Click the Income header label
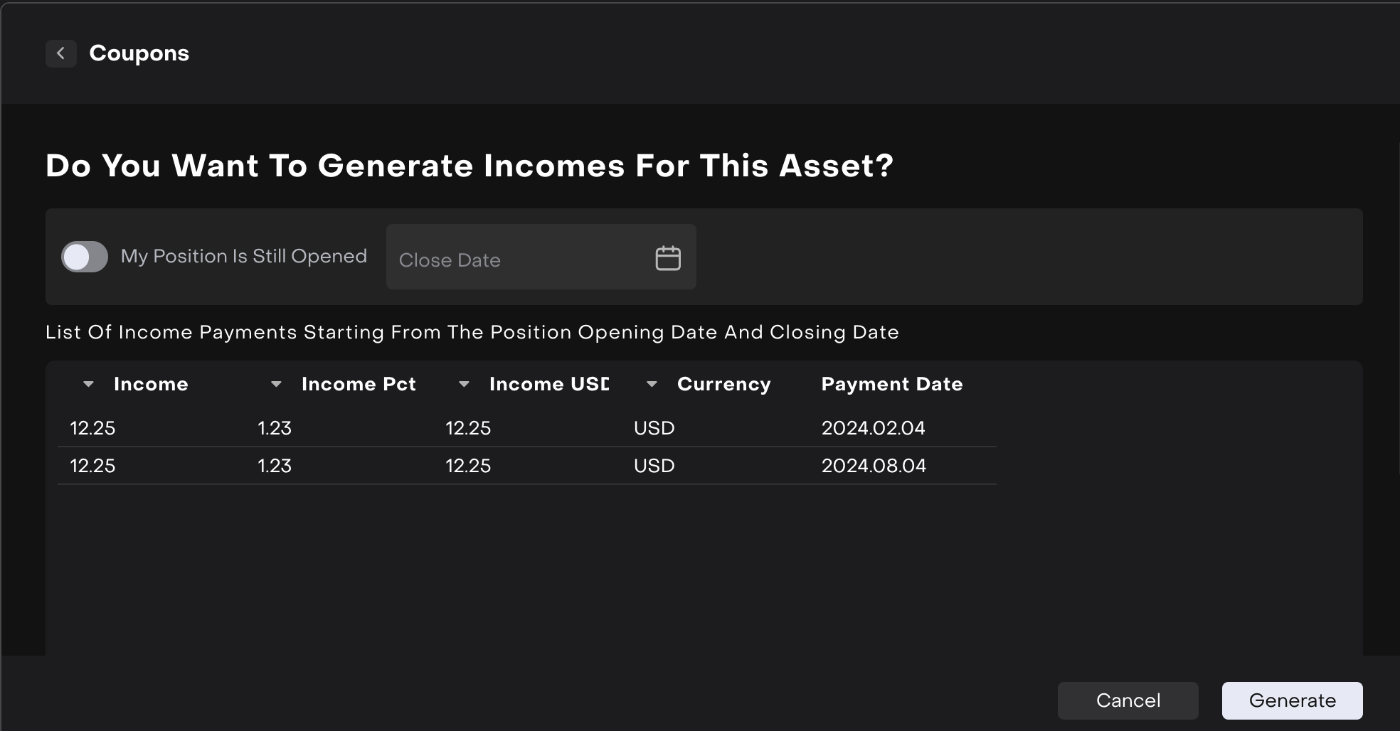 click(151, 384)
